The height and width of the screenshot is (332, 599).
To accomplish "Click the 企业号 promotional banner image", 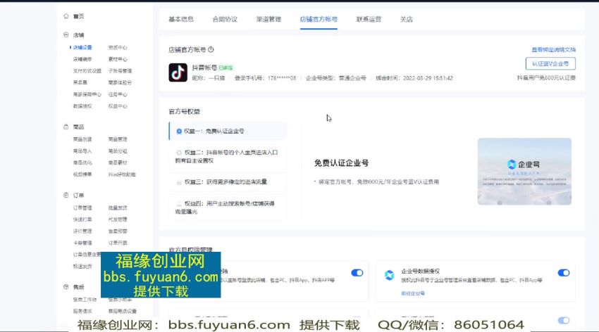I will tap(524, 172).
